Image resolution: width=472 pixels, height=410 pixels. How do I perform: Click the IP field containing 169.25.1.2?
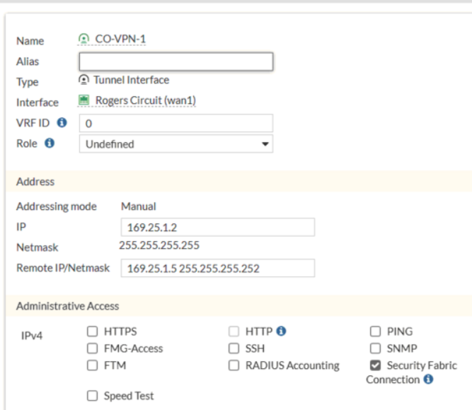pos(218,227)
